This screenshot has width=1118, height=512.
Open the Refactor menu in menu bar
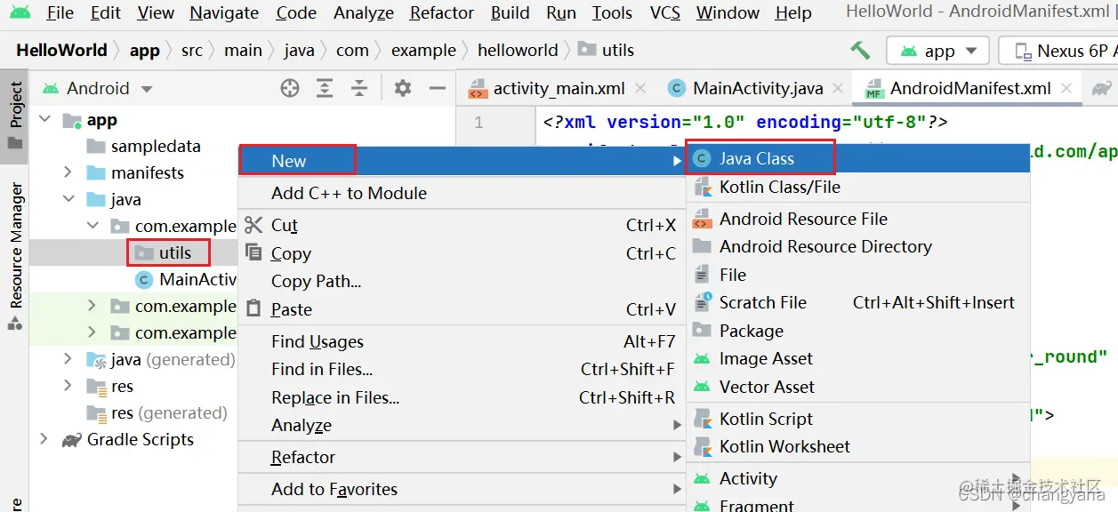pos(442,12)
